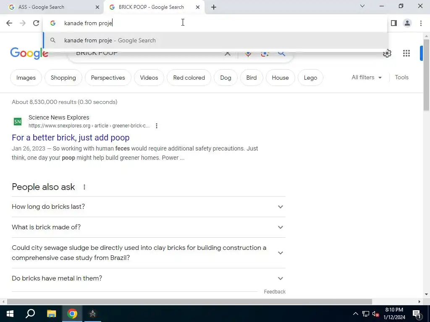Click the vertical scrollbar thumb
This screenshot has width=430, height=322.
click(x=426, y=75)
